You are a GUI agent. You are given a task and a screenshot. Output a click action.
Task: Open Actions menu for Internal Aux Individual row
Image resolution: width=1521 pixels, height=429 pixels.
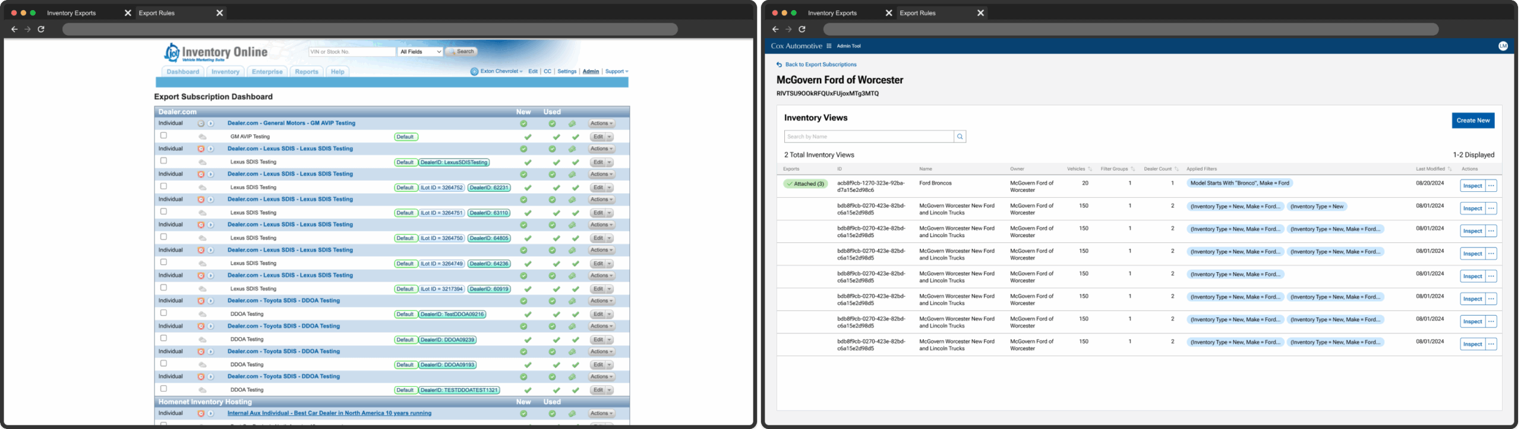tap(601, 414)
